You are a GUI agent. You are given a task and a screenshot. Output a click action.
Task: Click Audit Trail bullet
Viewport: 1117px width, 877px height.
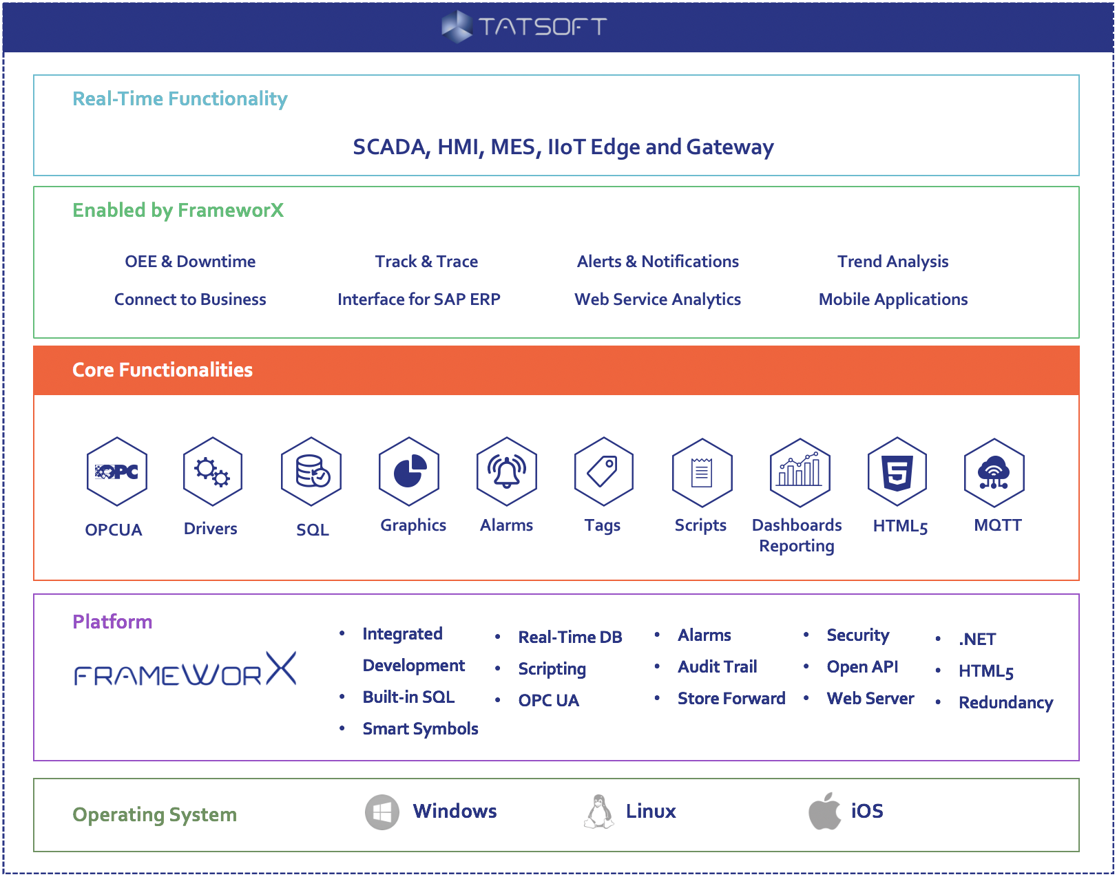pyautogui.click(x=717, y=667)
